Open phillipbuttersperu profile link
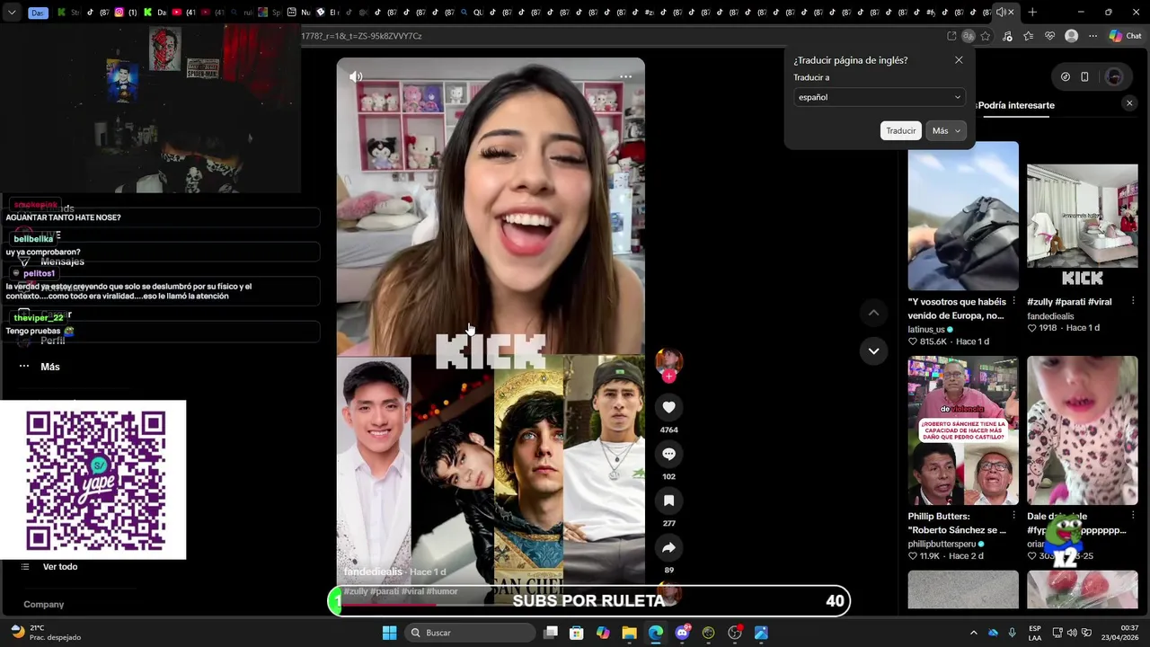This screenshot has height=647, width=1150. coord(942,545)
